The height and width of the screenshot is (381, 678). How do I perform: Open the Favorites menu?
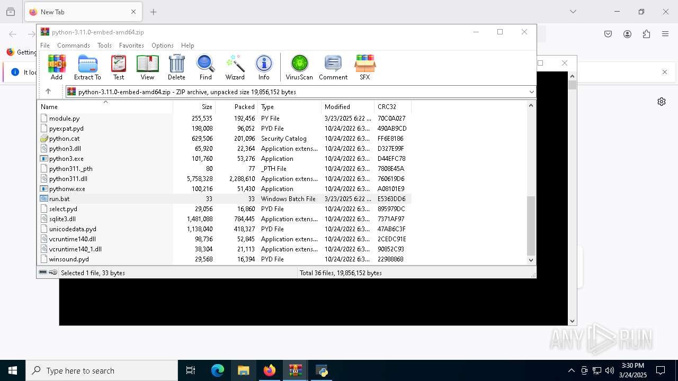[x=131, y=46]
